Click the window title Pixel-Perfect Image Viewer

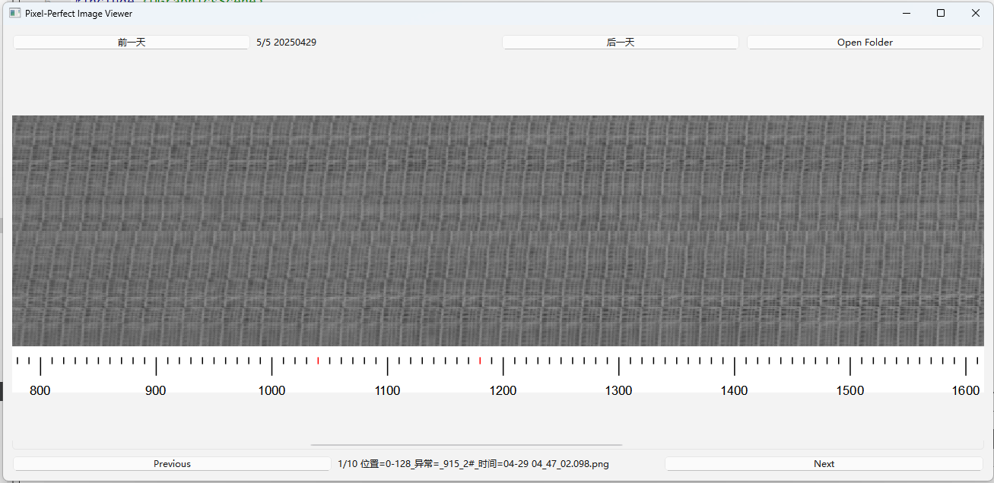coord(78,14)
